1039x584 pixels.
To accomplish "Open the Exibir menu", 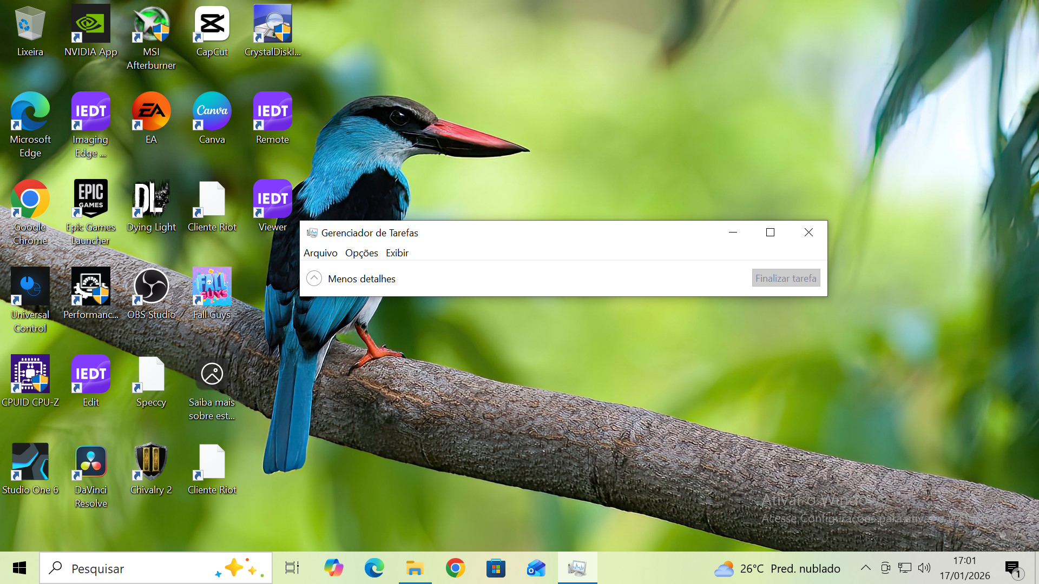I will [x=397, y=253].
